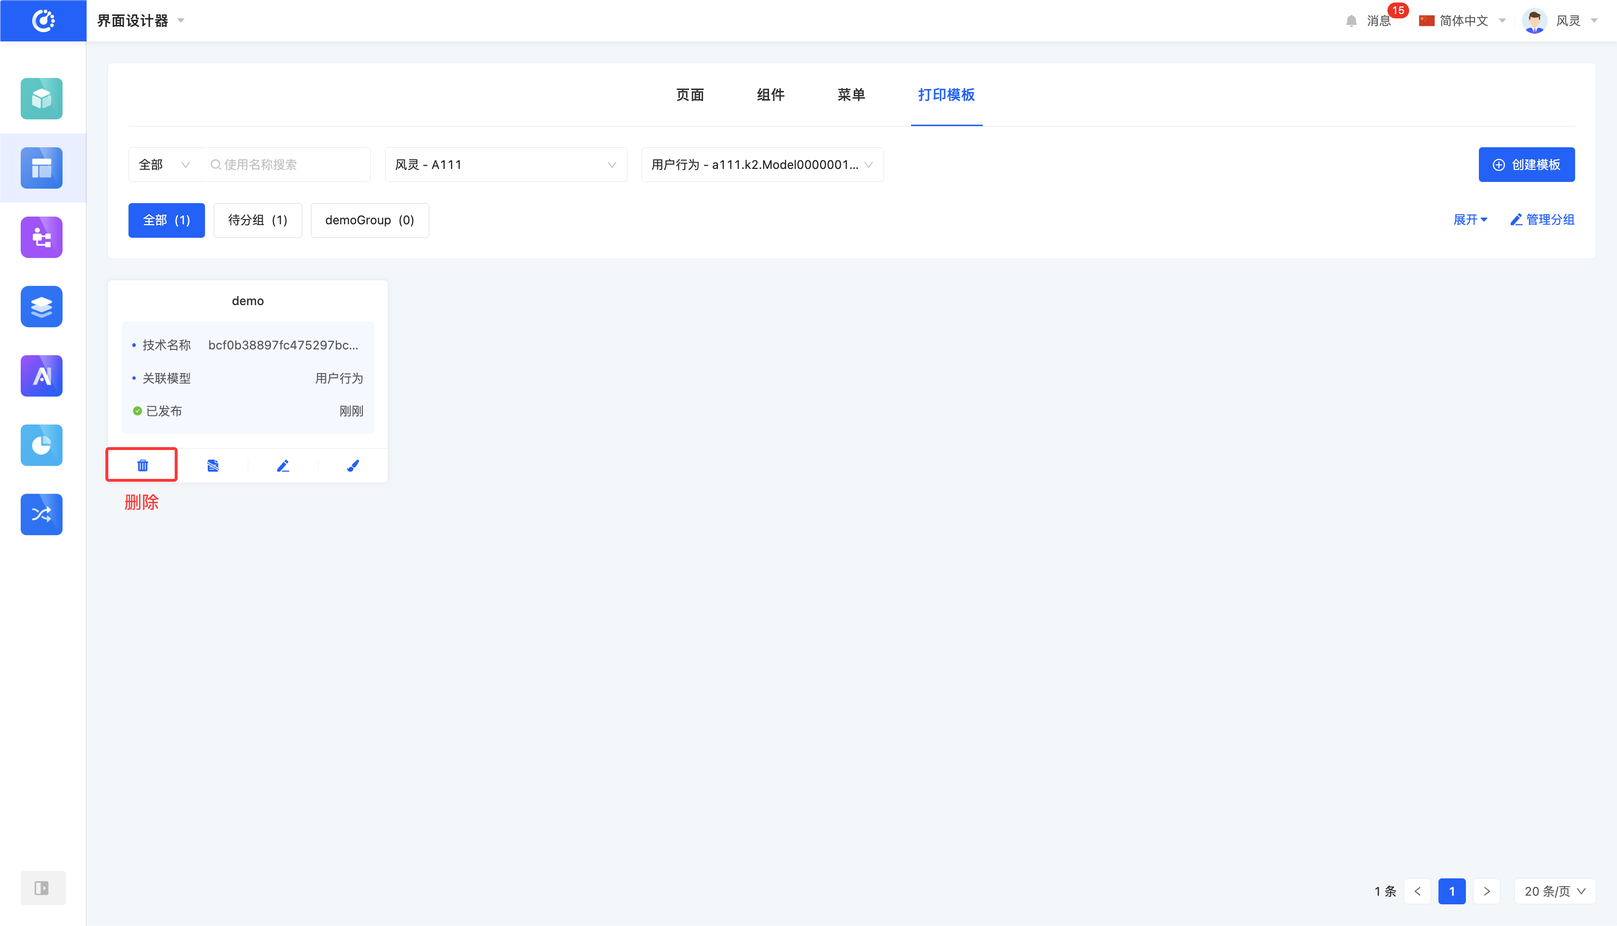Image resolution: width=1617 pixels, height=926 pixels.
Task: Click the 创建模板 button
Action: [1526, 165]
